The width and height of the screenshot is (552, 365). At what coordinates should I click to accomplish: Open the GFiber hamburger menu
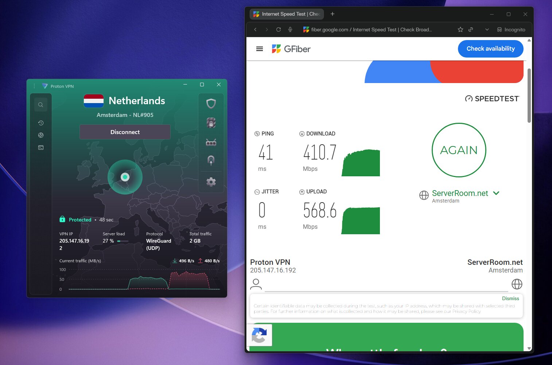pos(260,49)
